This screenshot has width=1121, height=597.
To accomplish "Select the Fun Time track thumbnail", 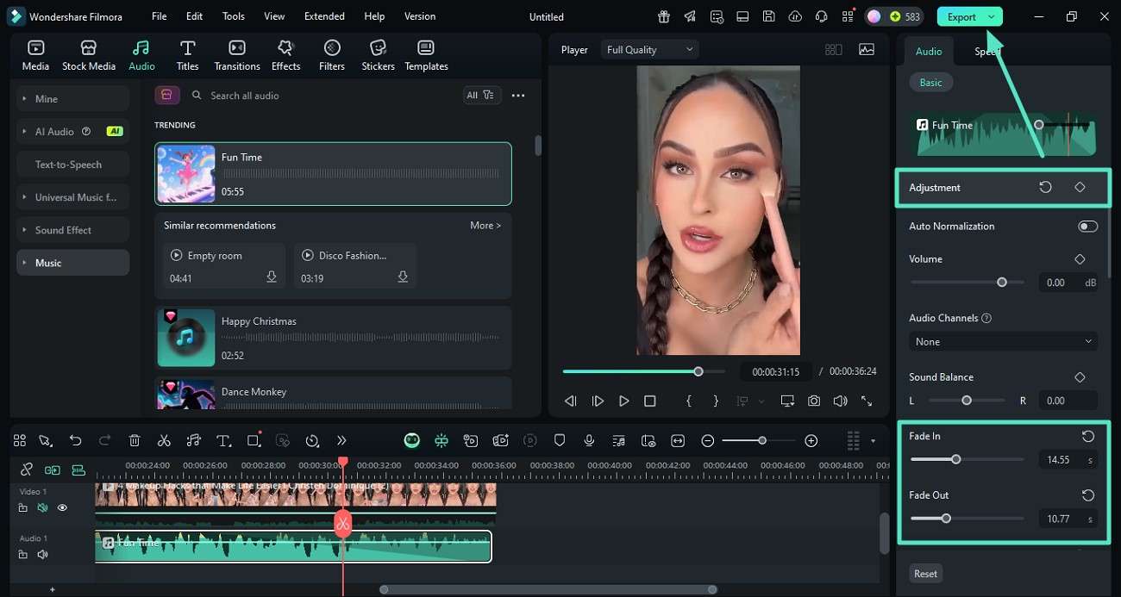I will (x=186, y=174).
